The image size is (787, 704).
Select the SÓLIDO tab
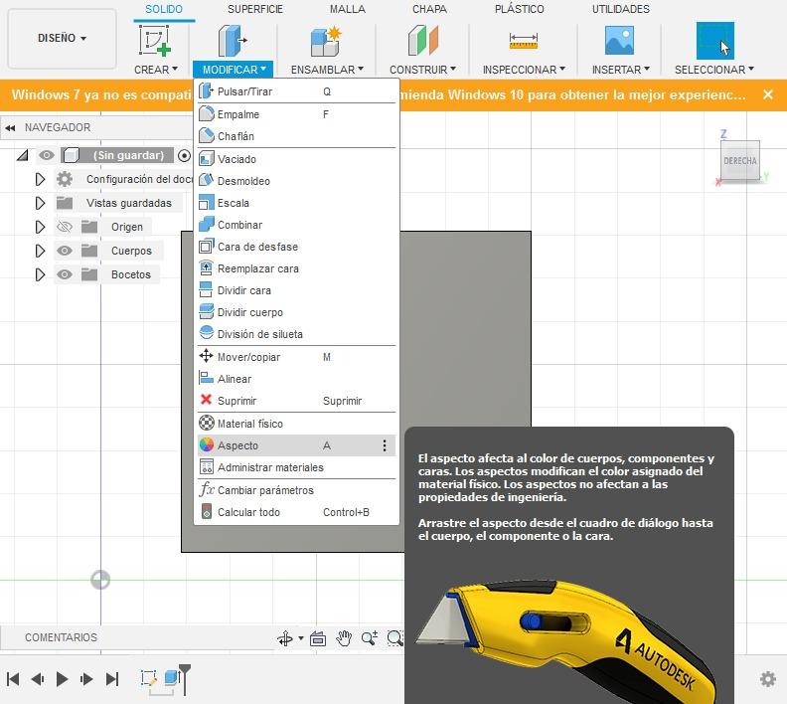[x=164, y=9]
